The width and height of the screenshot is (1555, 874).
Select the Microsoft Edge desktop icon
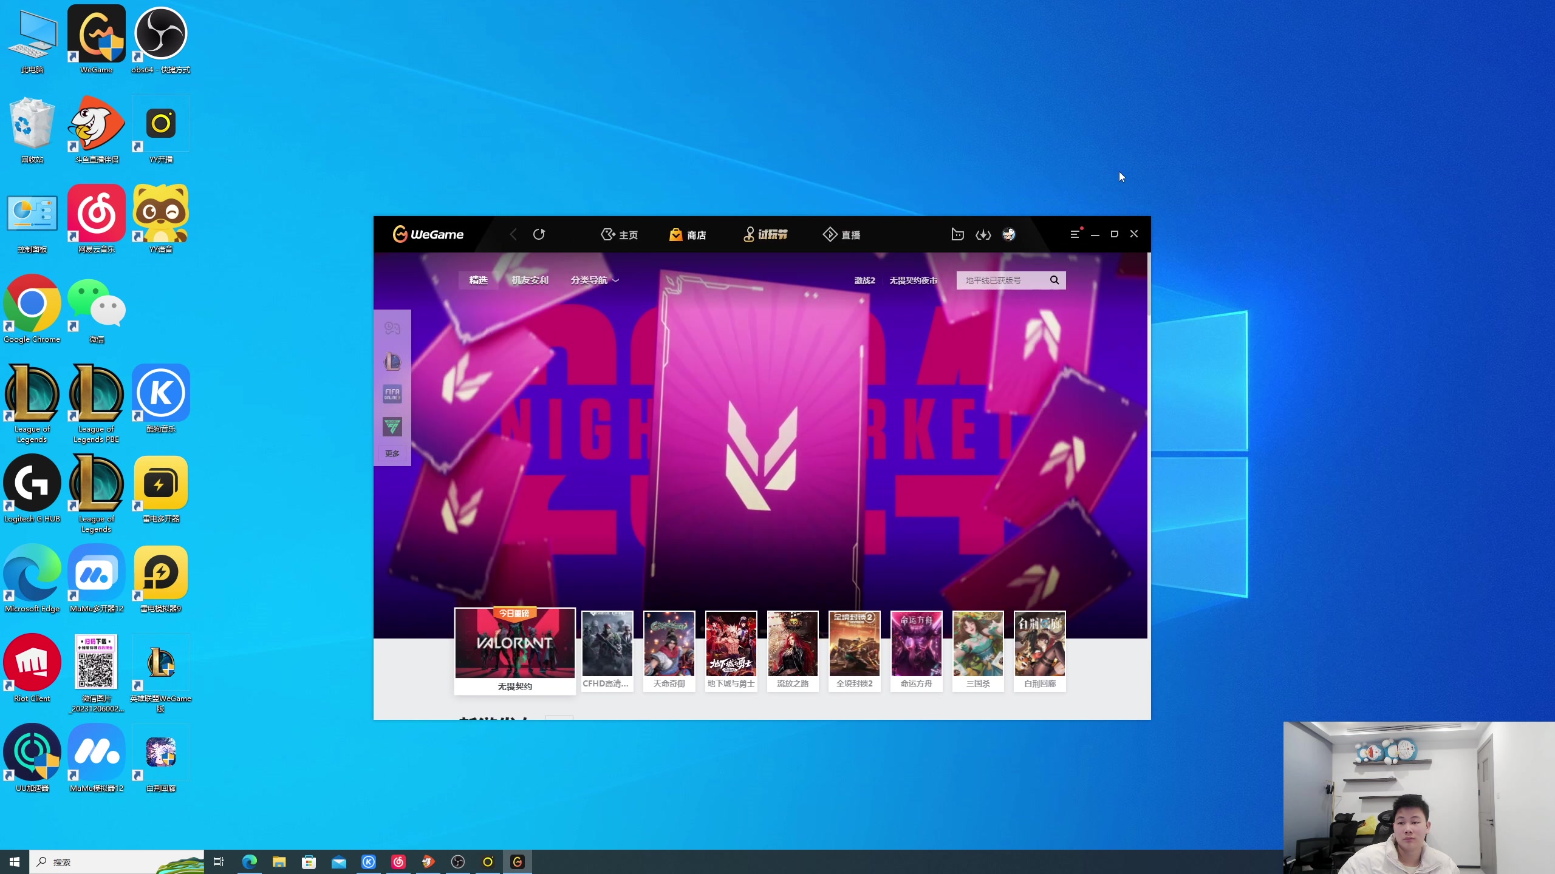point(32,578)
